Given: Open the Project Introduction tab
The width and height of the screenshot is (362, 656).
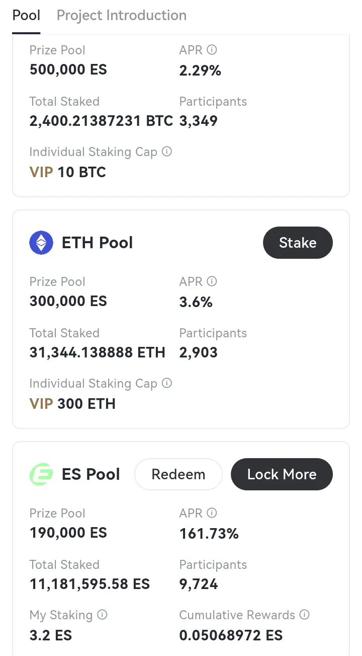Looking at the screenshot, I should (x=121, y=16).
